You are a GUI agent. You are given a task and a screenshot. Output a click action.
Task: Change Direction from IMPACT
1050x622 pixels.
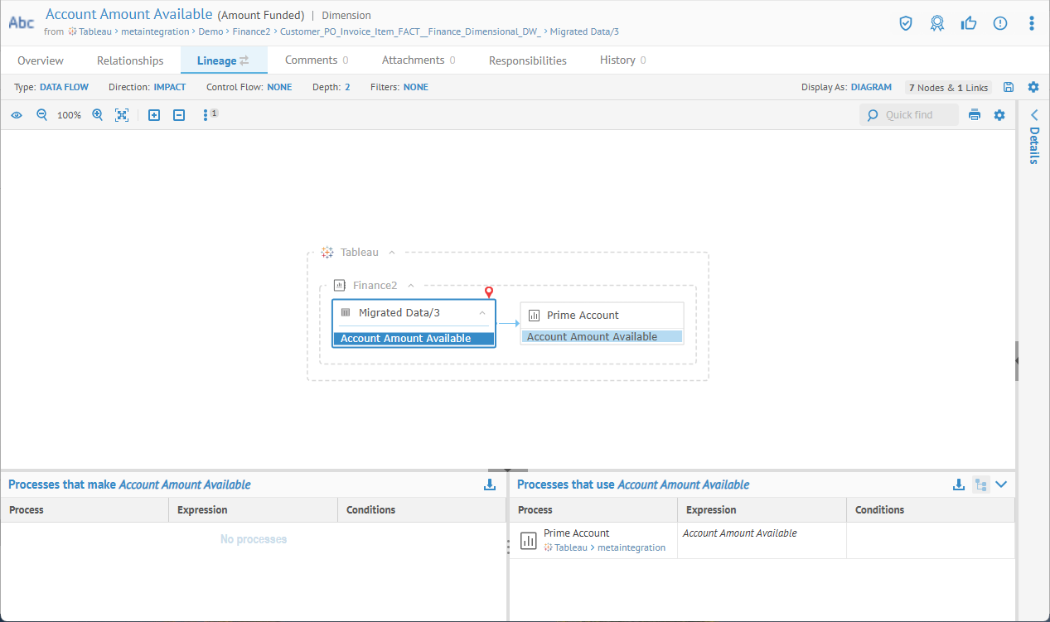[x=169, y=87]
